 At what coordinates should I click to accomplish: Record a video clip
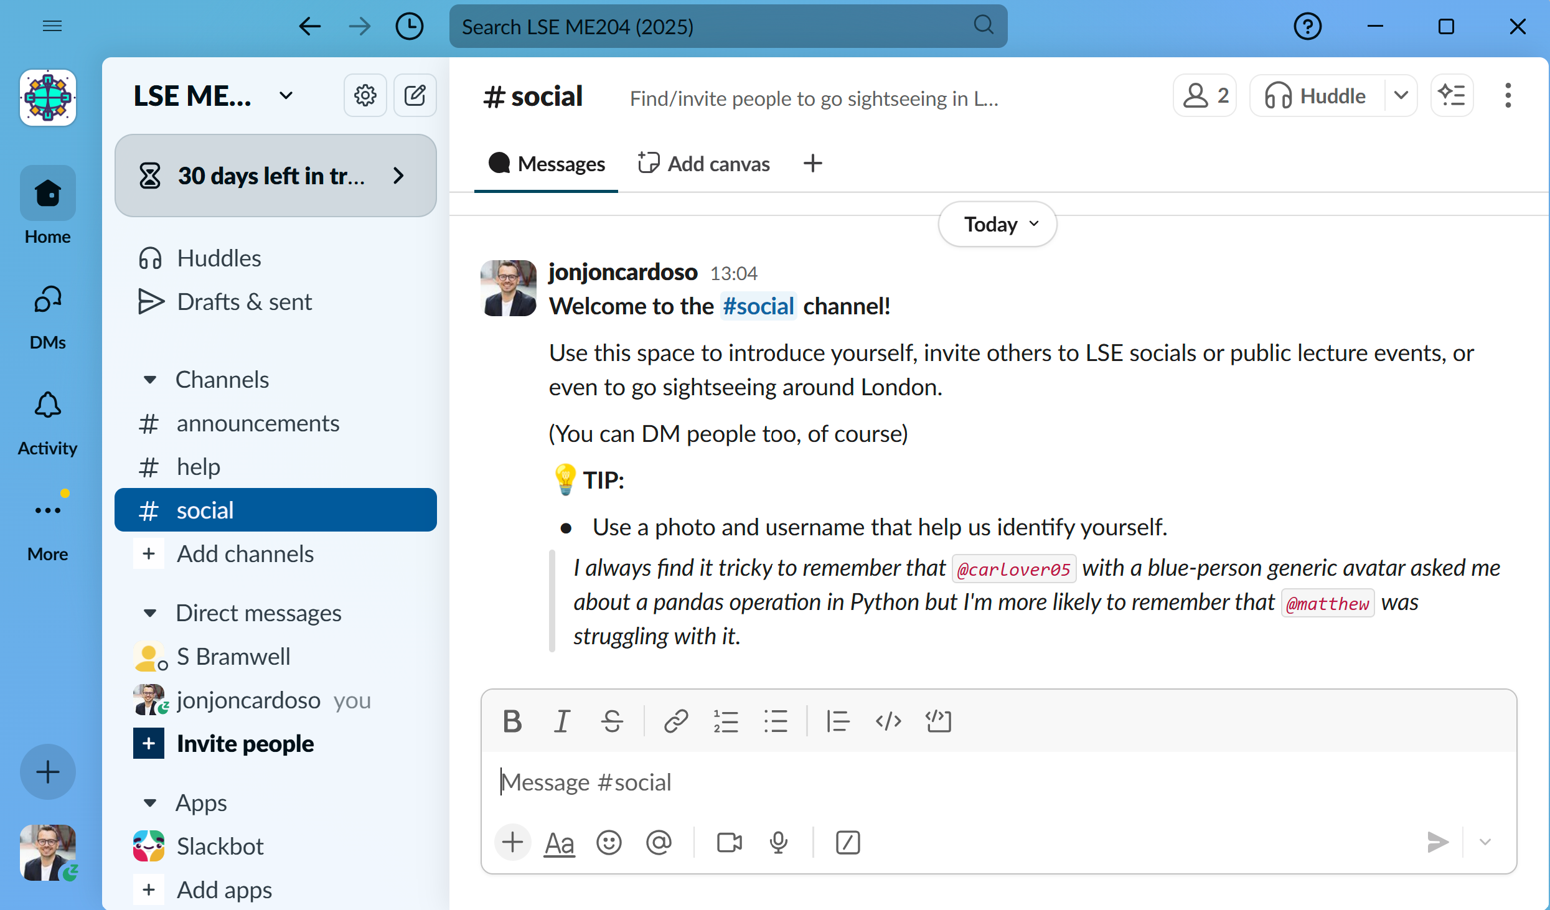(729, 843)
